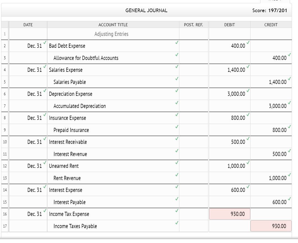Edit the incorrect 930.00 credit field

click(x=271, y=226)
